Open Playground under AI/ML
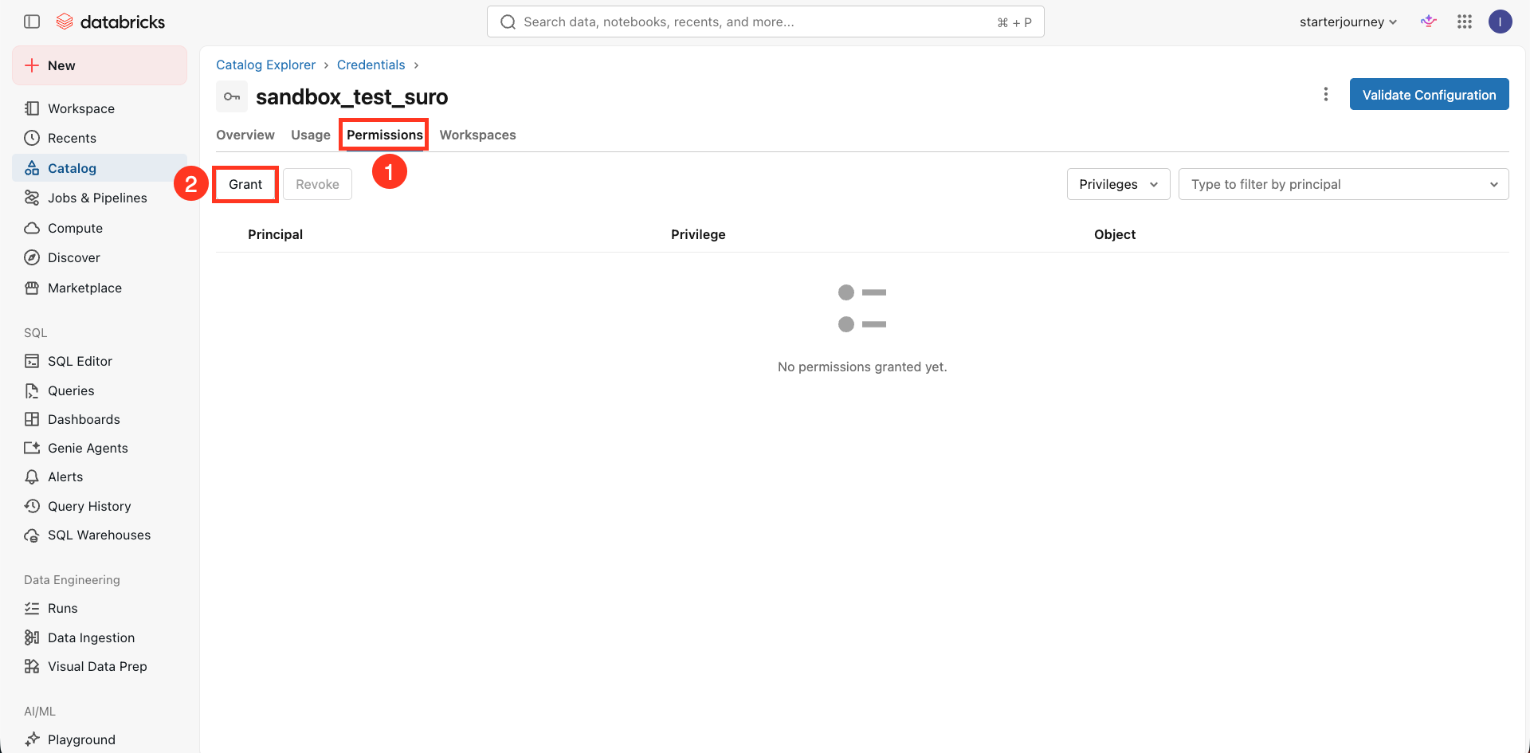 (100, 739)
